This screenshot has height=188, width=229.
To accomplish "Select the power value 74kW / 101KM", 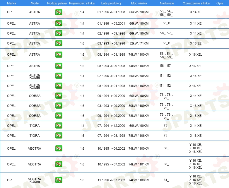I will coord(139,164).
